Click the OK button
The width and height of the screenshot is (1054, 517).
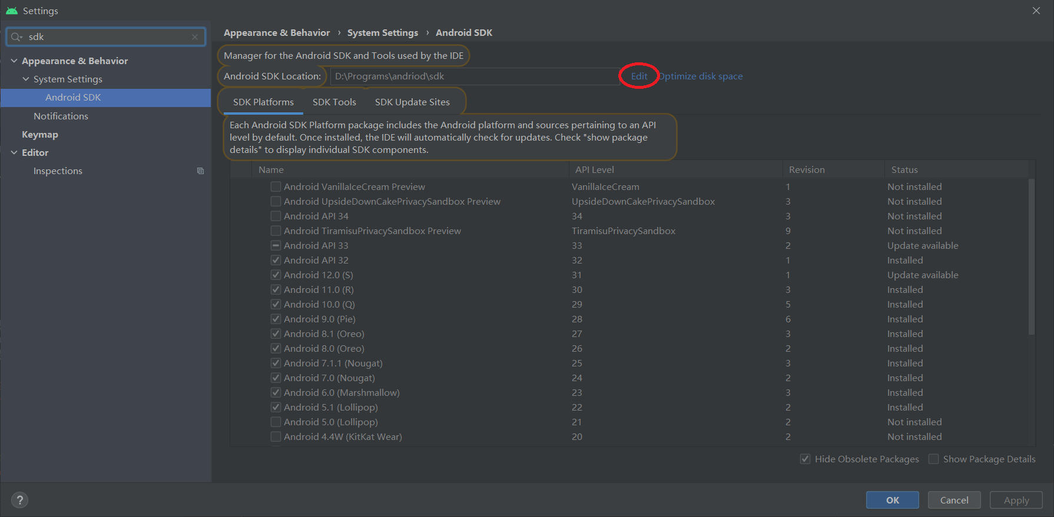click(x=893, y=500)
